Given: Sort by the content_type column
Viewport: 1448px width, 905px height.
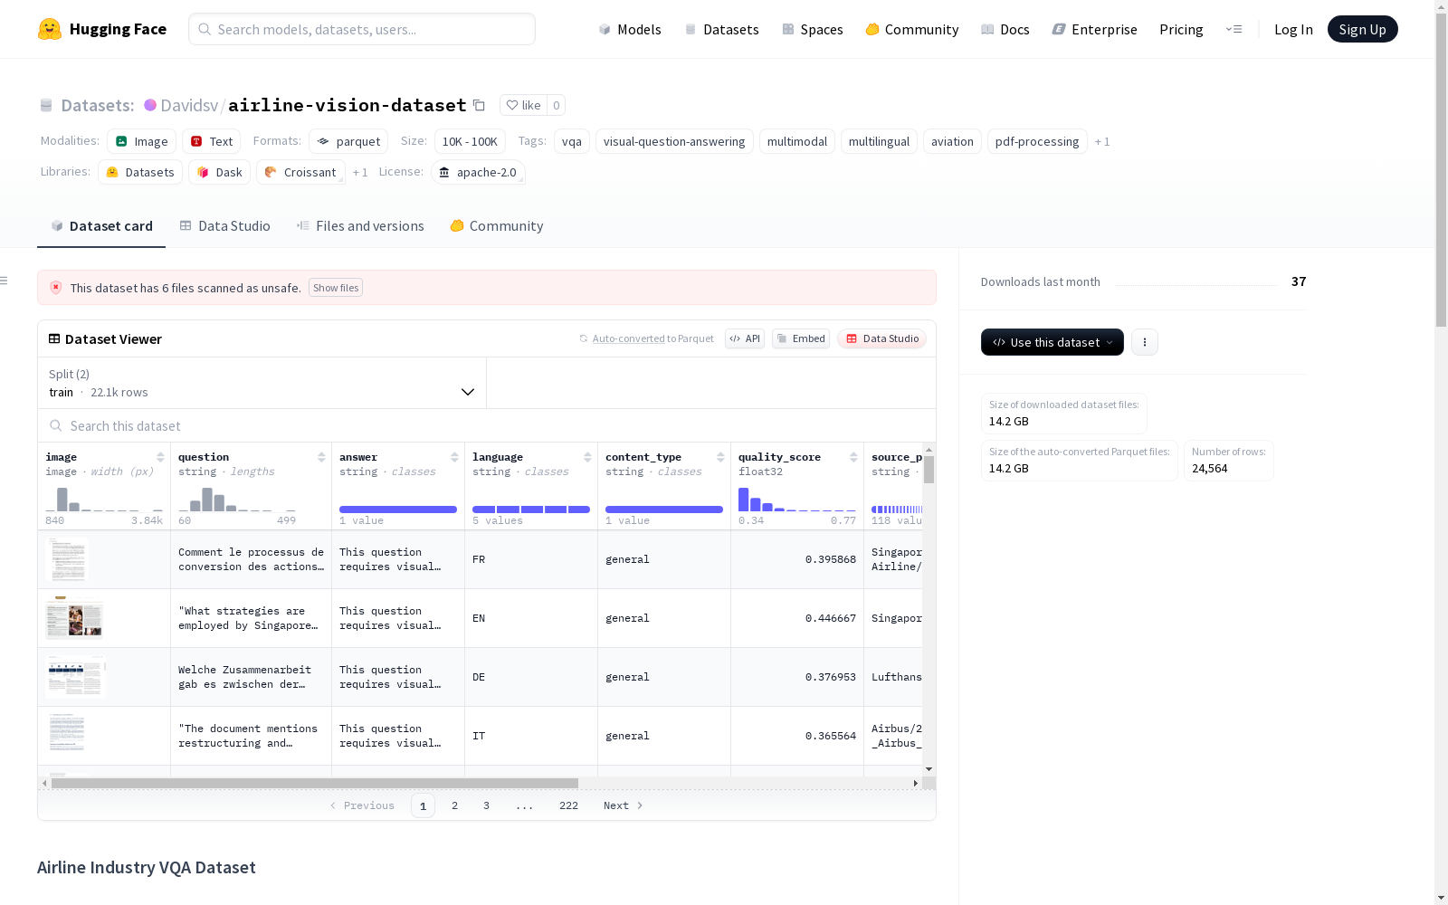Looking at the screenshot, I should [720, 457].
